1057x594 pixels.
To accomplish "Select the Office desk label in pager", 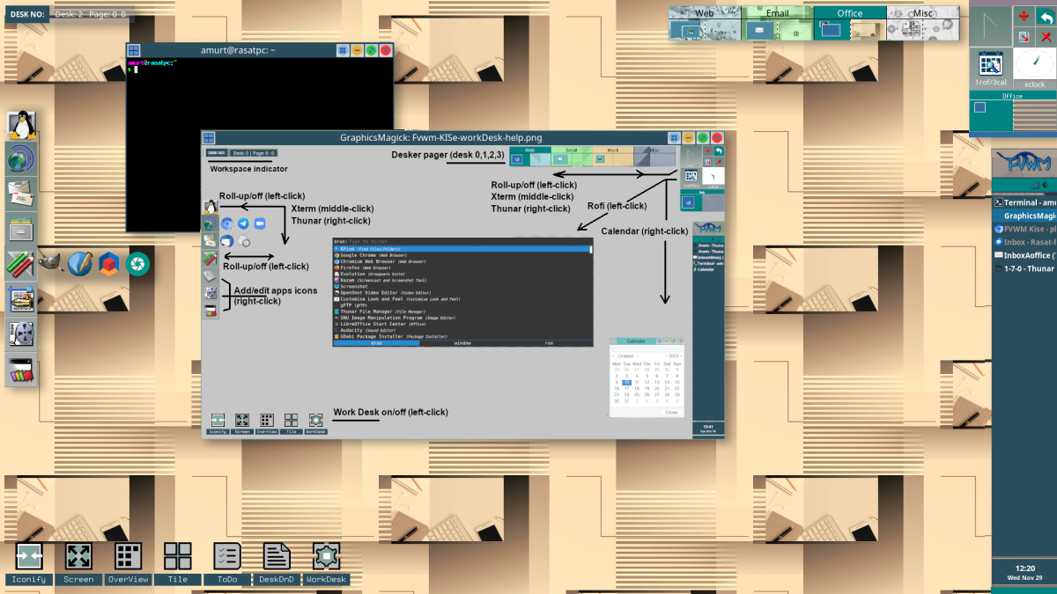I will (x=849, y=13).
